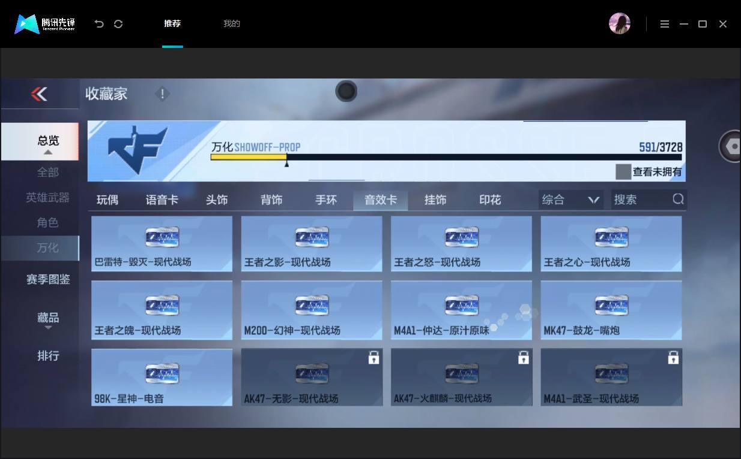Click the 巴雷特-毁灭-现代战场 label
The image size is (741, 459).
pos(143,262)
